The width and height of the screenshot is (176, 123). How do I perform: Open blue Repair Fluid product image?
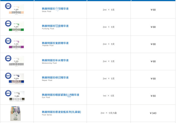click(16, 79)
